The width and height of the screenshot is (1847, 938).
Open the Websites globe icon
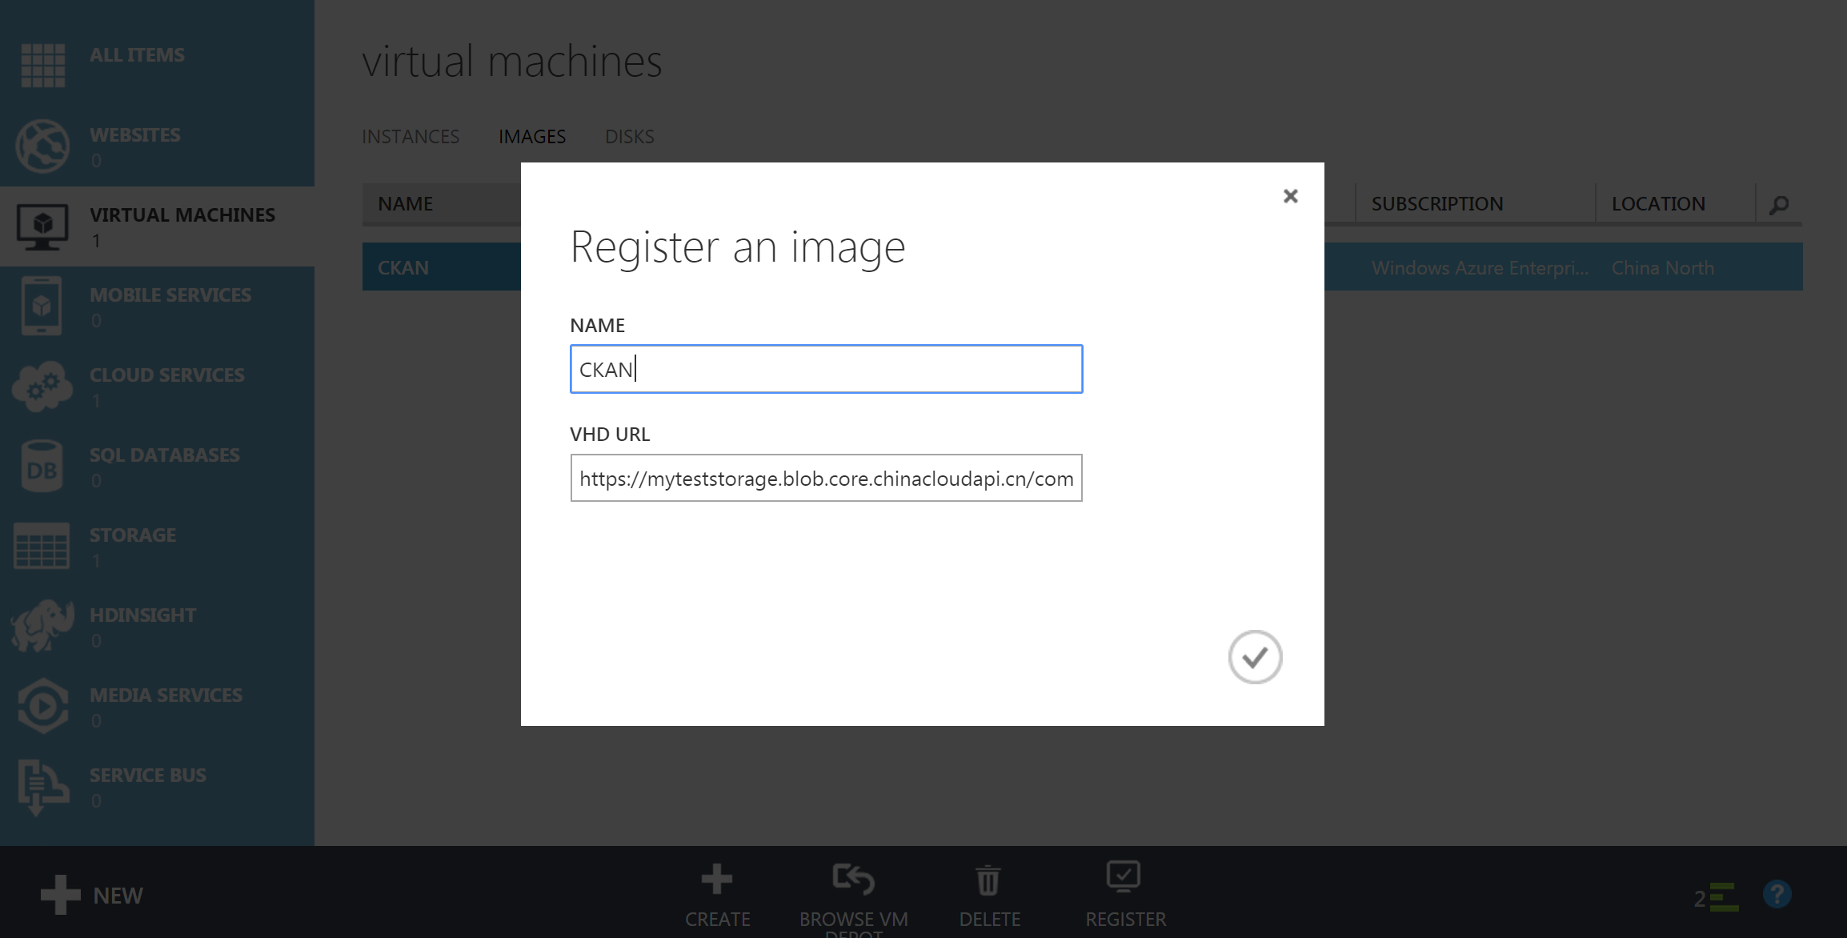(x=42, y=146)
